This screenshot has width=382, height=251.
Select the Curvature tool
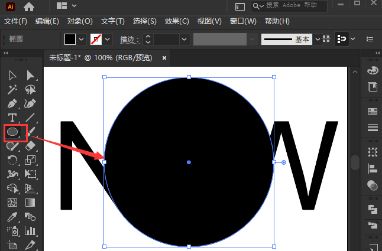pos(30,103)
